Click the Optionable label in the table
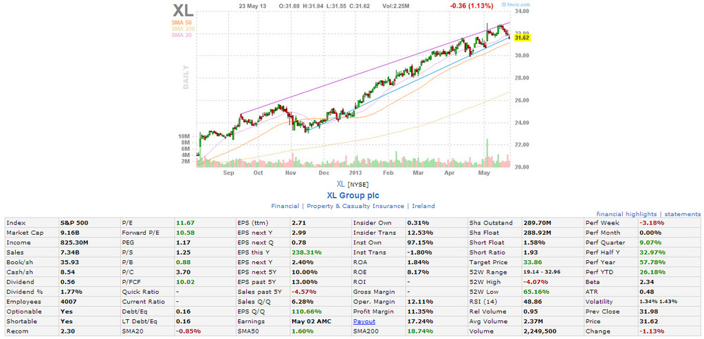The image size is (704, 339). click(24, 312)
